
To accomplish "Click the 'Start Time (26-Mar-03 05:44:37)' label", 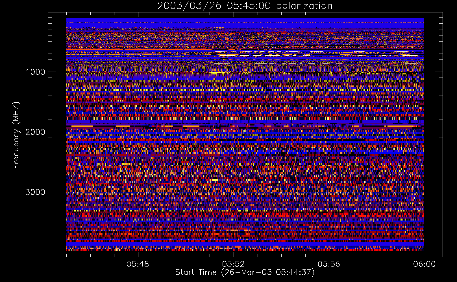I will click(245, 272).
